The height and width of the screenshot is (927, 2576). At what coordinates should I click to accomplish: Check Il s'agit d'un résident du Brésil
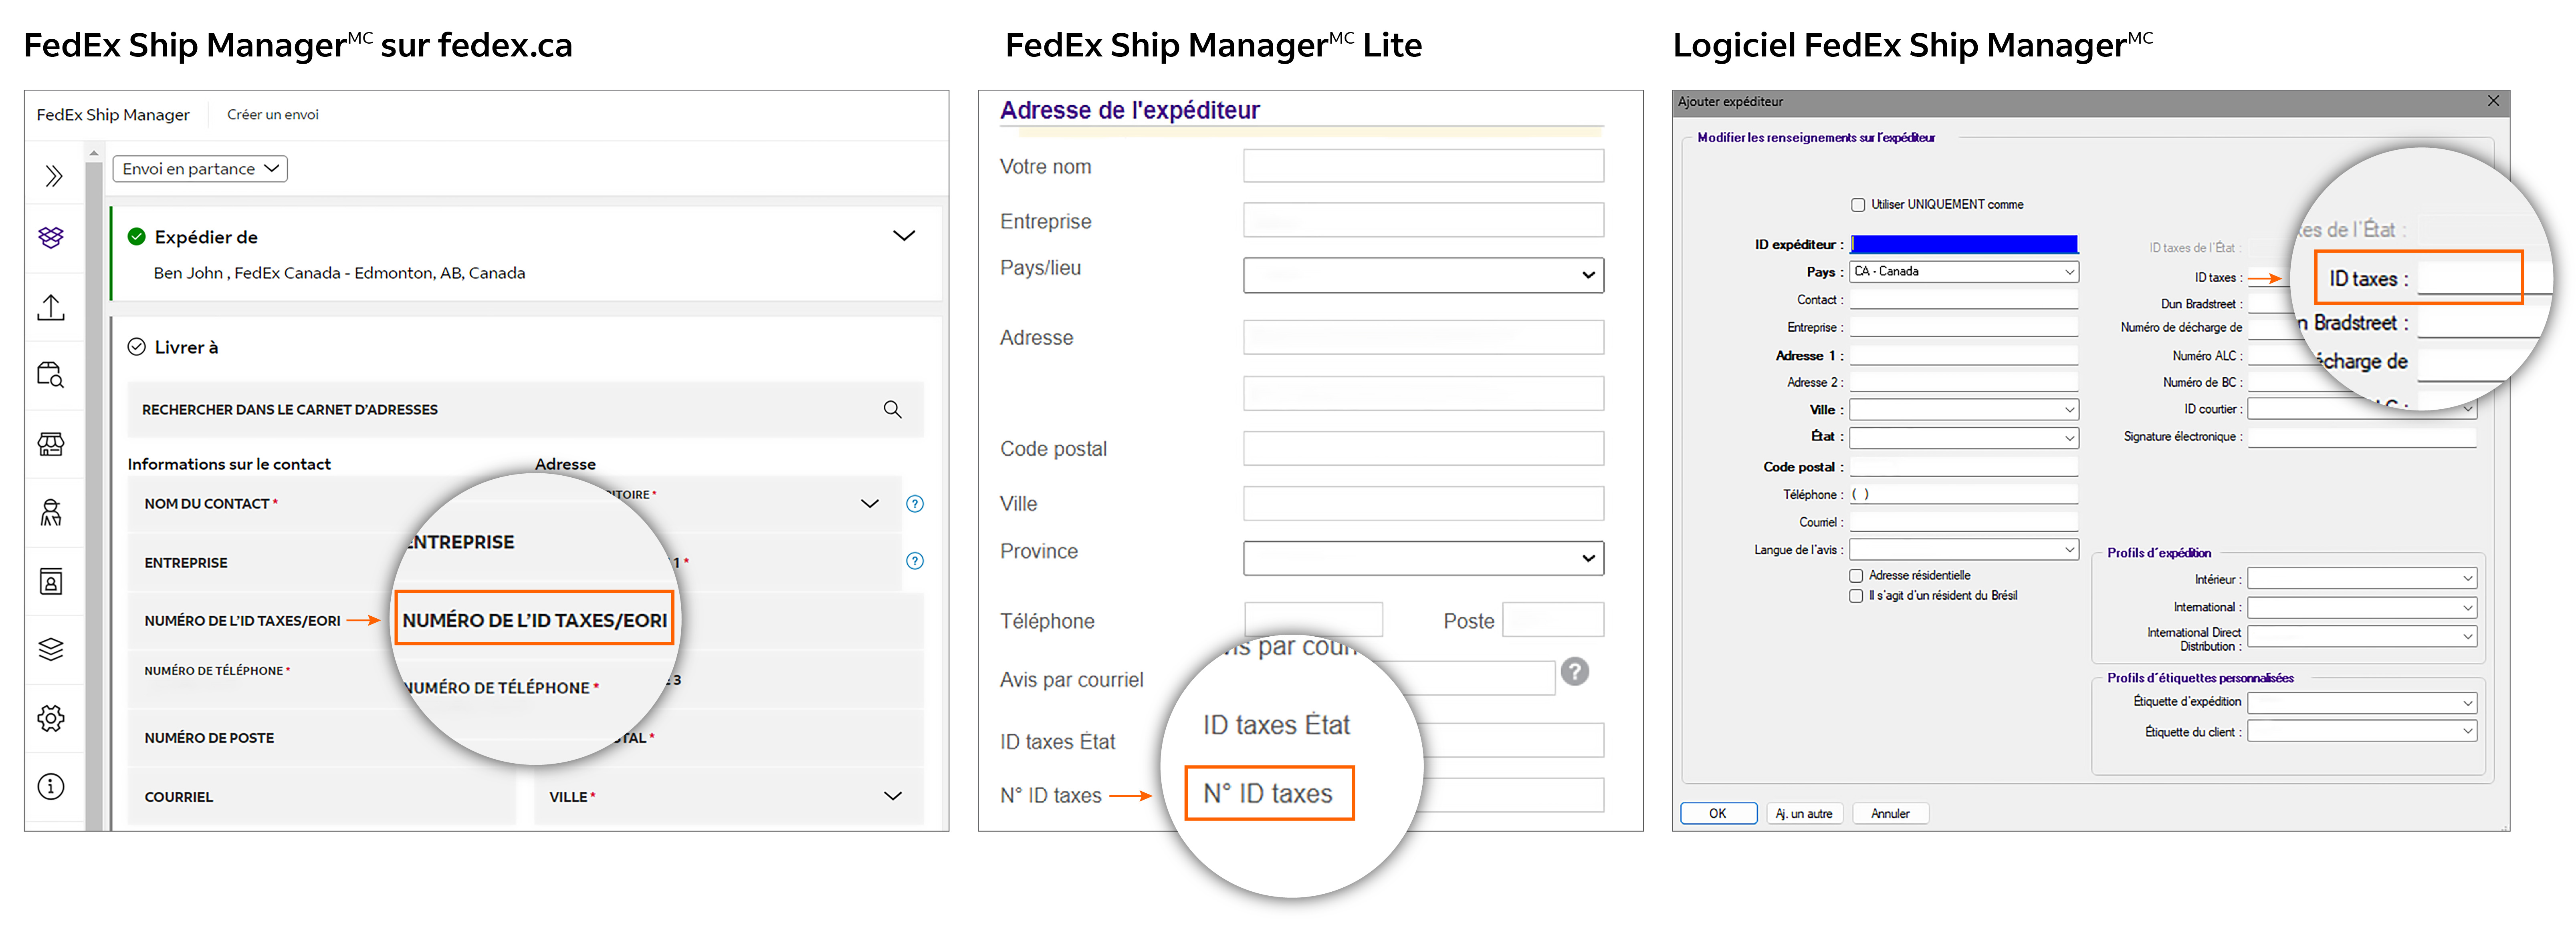coord(1856,596)
